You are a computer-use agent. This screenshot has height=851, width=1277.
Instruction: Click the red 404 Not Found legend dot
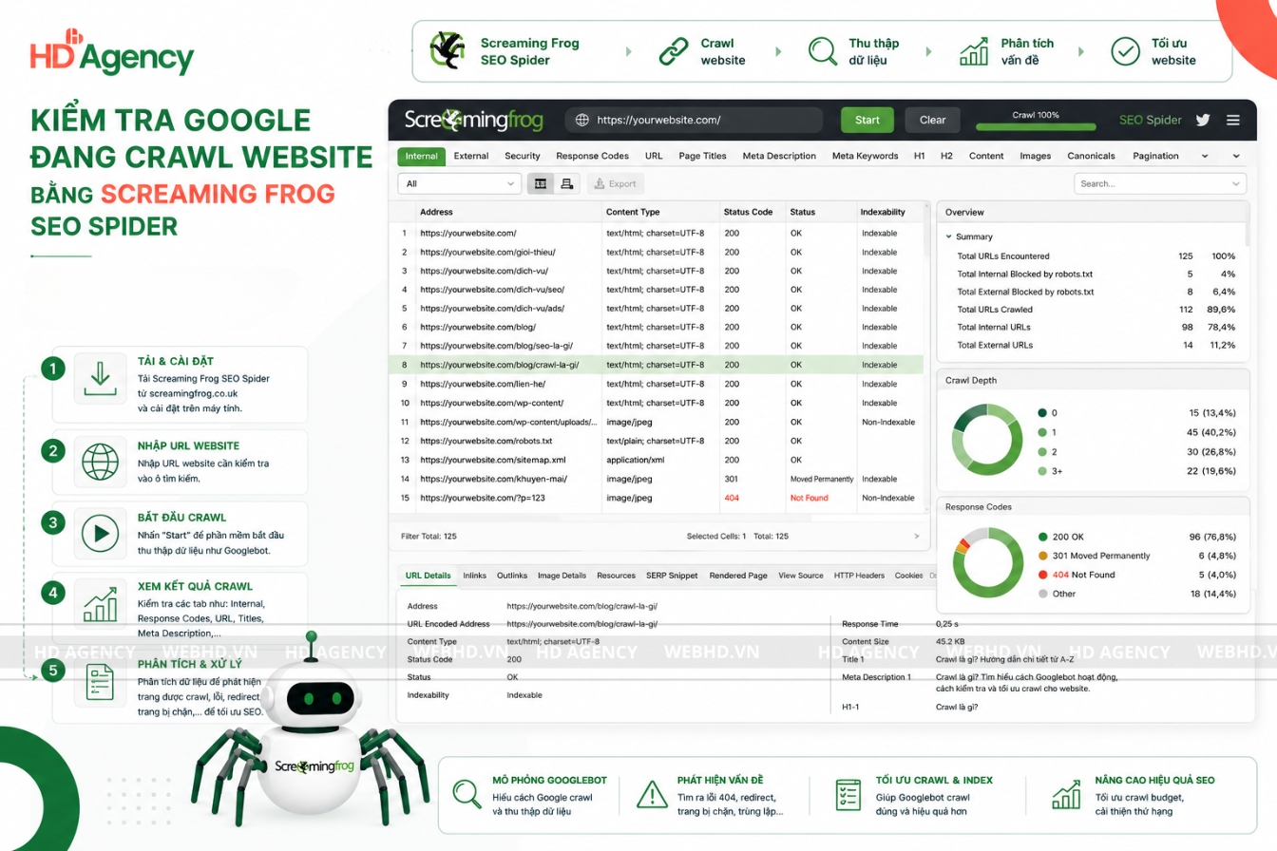click(1043, 575)
